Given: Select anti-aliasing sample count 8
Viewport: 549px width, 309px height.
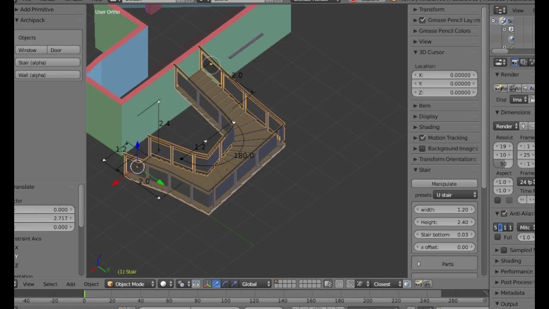Looking at the screenshot, I should coord(500,227).
